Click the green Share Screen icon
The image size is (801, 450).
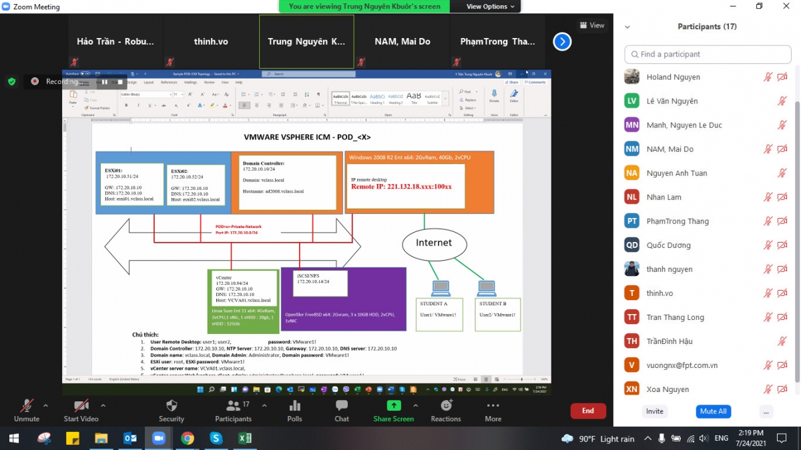pyautogui.click(x=394, y=405)
